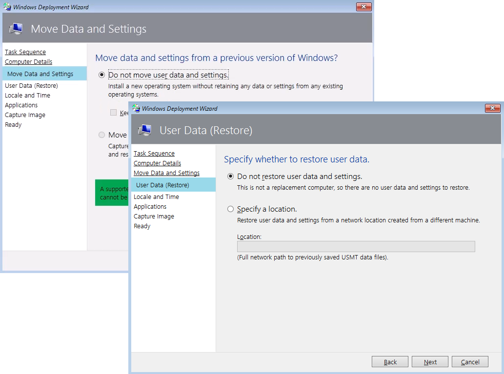Open Task Sequence link in front wizard
504x374 pixels.
tap(154, 154)
